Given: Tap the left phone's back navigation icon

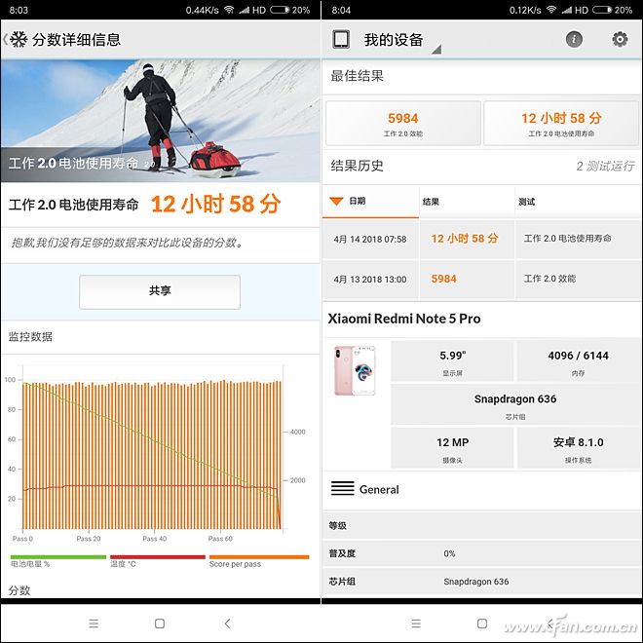Looking at the screenshot, I should click(227, 624).
